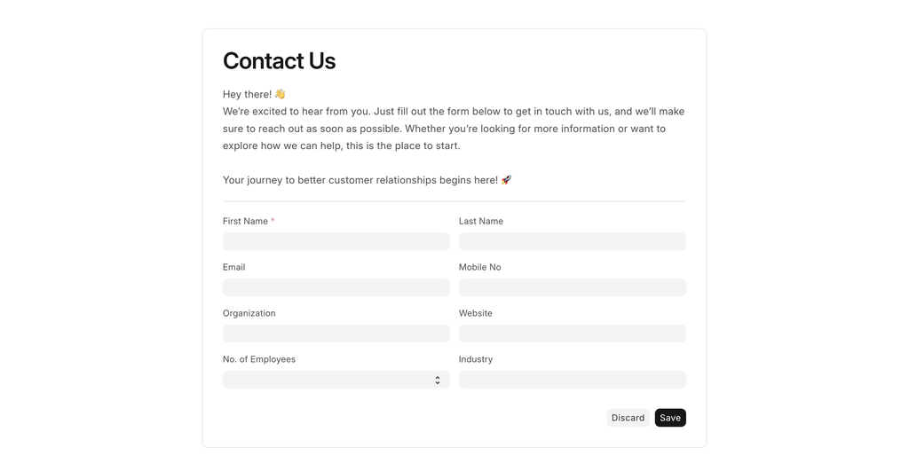Select the Email input field
The width and height of the screenshot is (909, 471).
point(336,287)
